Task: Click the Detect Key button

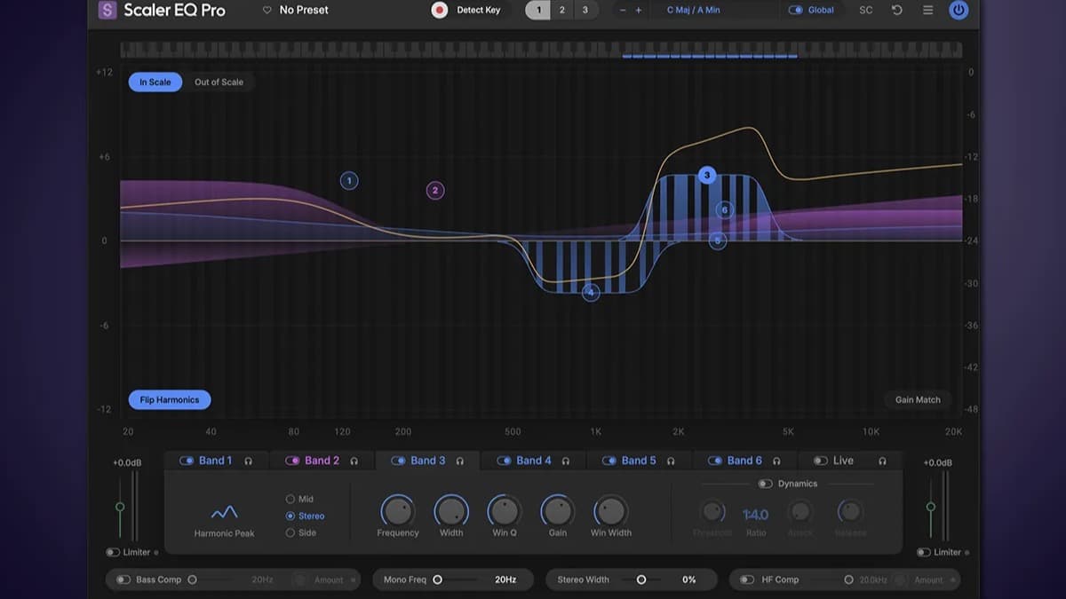Action: (x=479, y=10)
